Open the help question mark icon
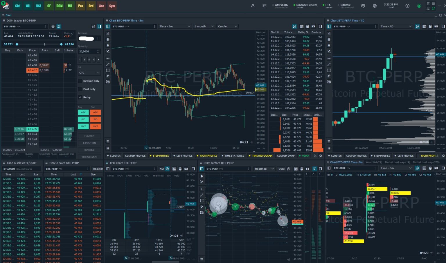This screenshot has height=263, width=446. click(x=407, y=6)
